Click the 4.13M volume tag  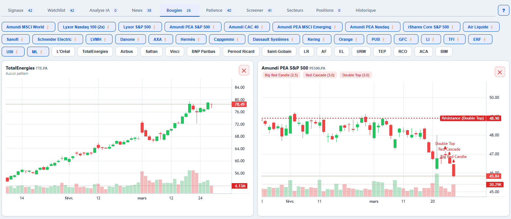point(239,186)
